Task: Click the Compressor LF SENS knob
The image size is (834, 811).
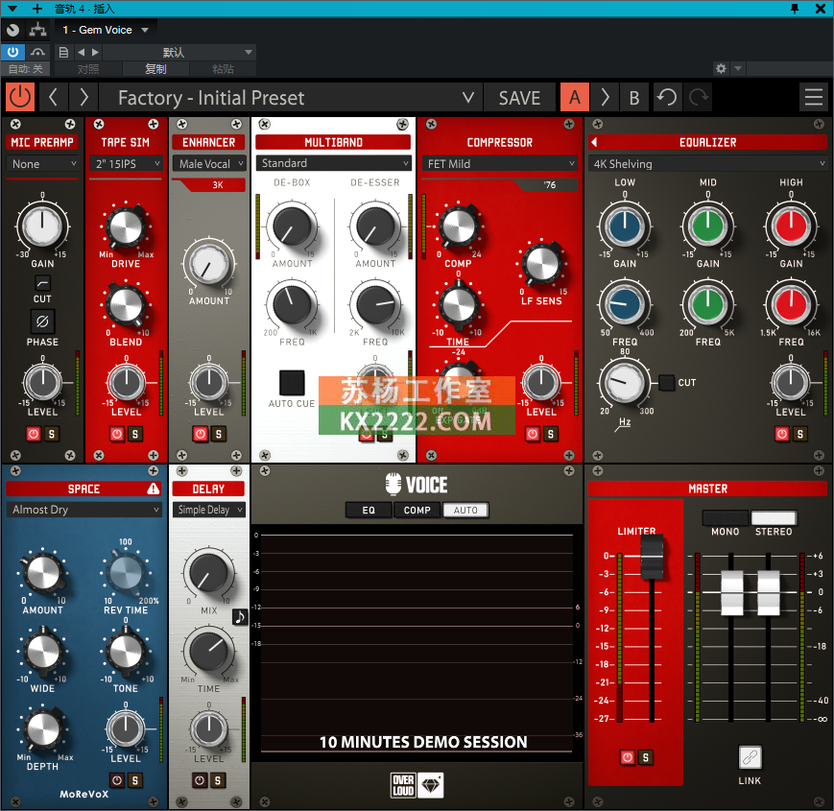Action: tap(541, 263)
